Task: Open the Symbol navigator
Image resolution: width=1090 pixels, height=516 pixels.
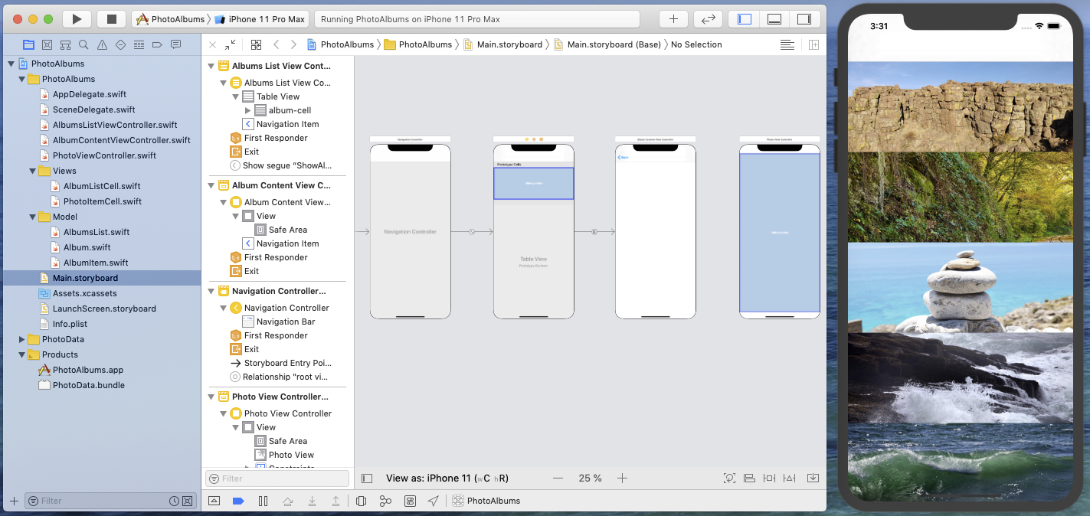Action: (65, 44)
